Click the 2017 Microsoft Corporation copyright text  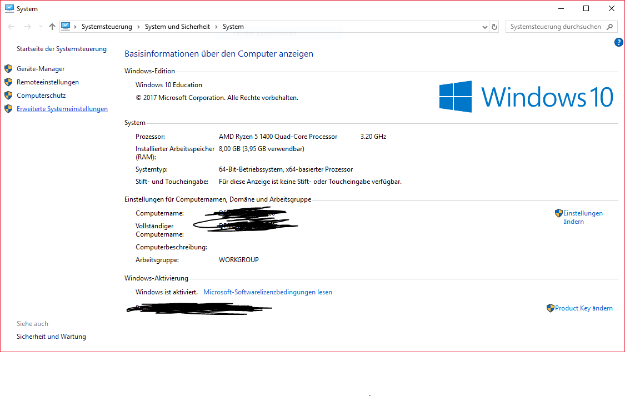217,98
